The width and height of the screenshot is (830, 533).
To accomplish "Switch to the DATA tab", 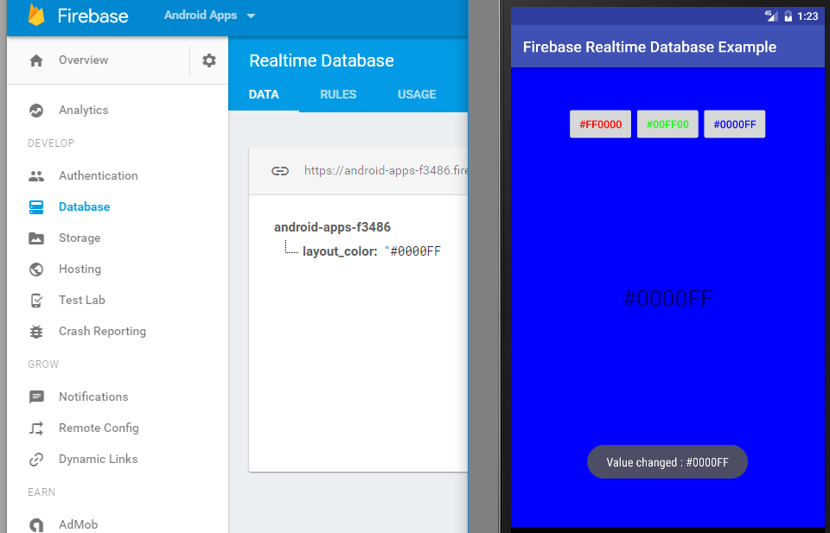I will [264, 95].
